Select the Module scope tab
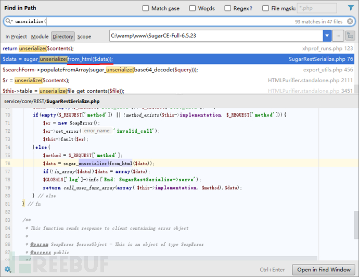Screen dimensions: 359x277 pos(40,36)
